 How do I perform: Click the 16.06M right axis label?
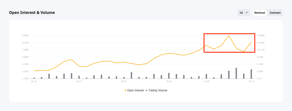tap(261, 36)
